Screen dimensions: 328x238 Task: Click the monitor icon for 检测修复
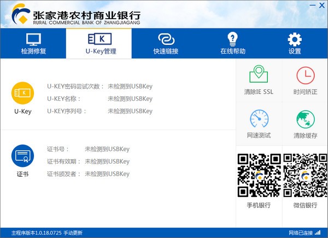pos(33,39)
